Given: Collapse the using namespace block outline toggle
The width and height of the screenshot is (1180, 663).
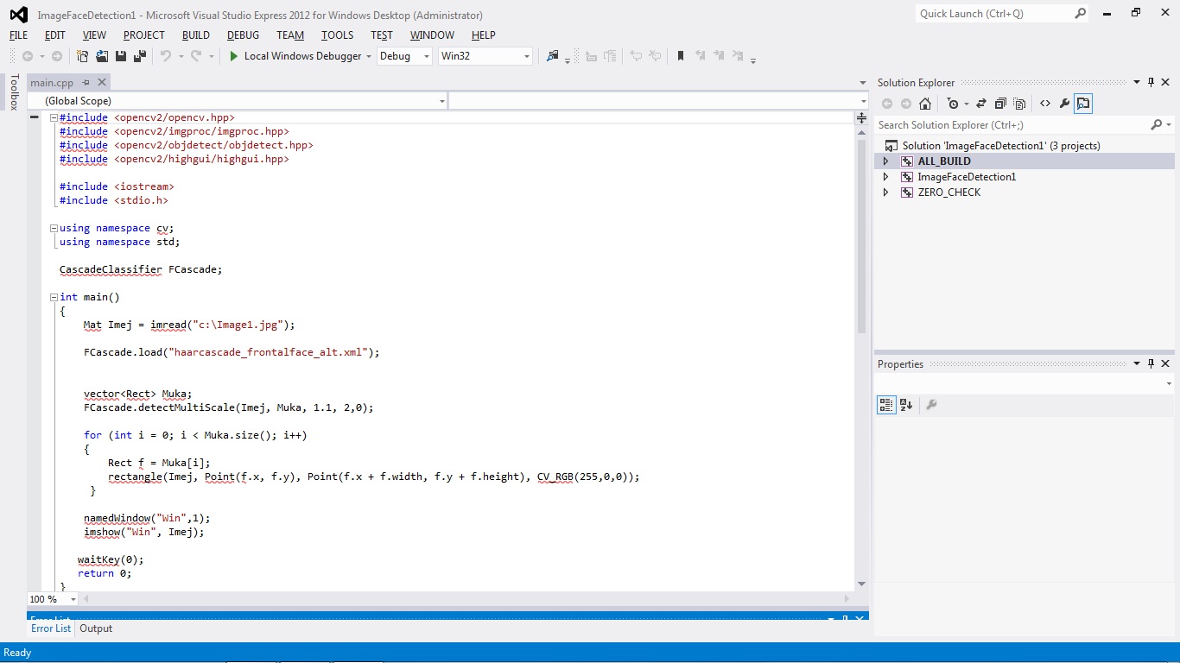Looking at the screenshot, I should (x=54, y=228).
